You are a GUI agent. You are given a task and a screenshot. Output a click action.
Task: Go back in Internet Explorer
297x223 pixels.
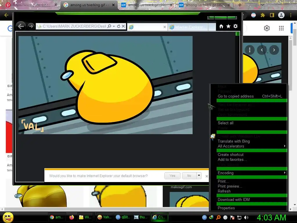click(x=21, y=26)
